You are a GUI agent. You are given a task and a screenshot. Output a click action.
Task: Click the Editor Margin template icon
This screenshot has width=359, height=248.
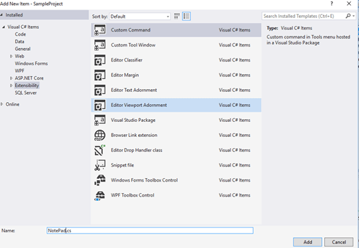pos(100,75)
